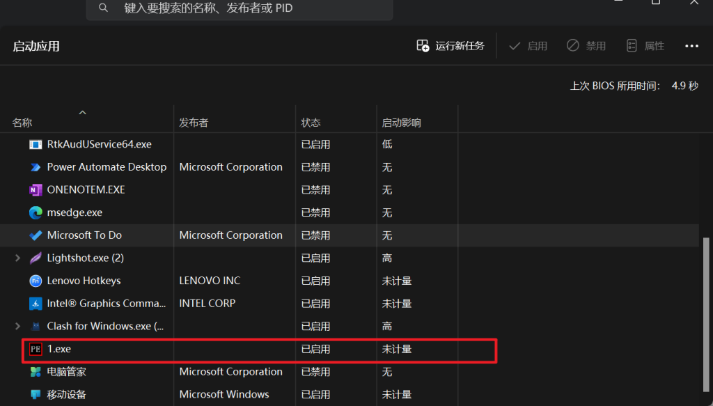Sort by the 名称 column header

(22, 123)
